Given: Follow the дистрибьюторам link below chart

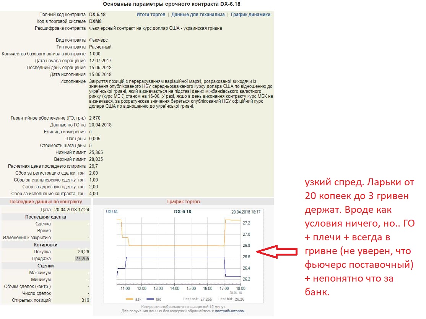Looking at the screenshot, I should 229,311.
